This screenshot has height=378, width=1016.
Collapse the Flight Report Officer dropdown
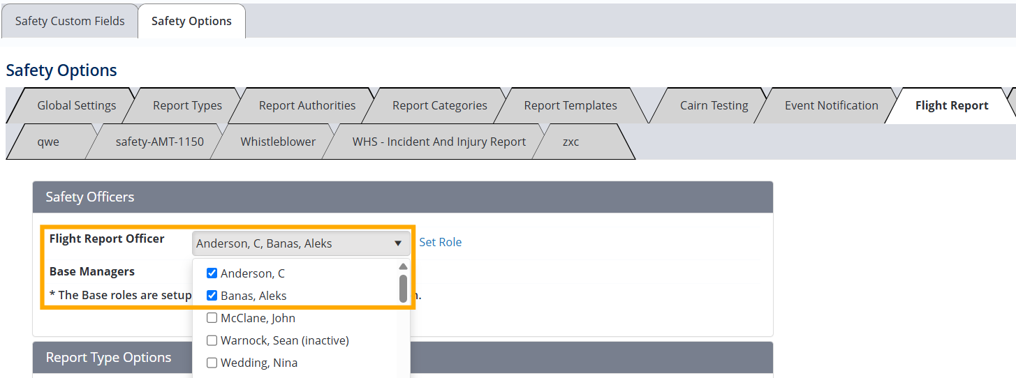(397, 243)
